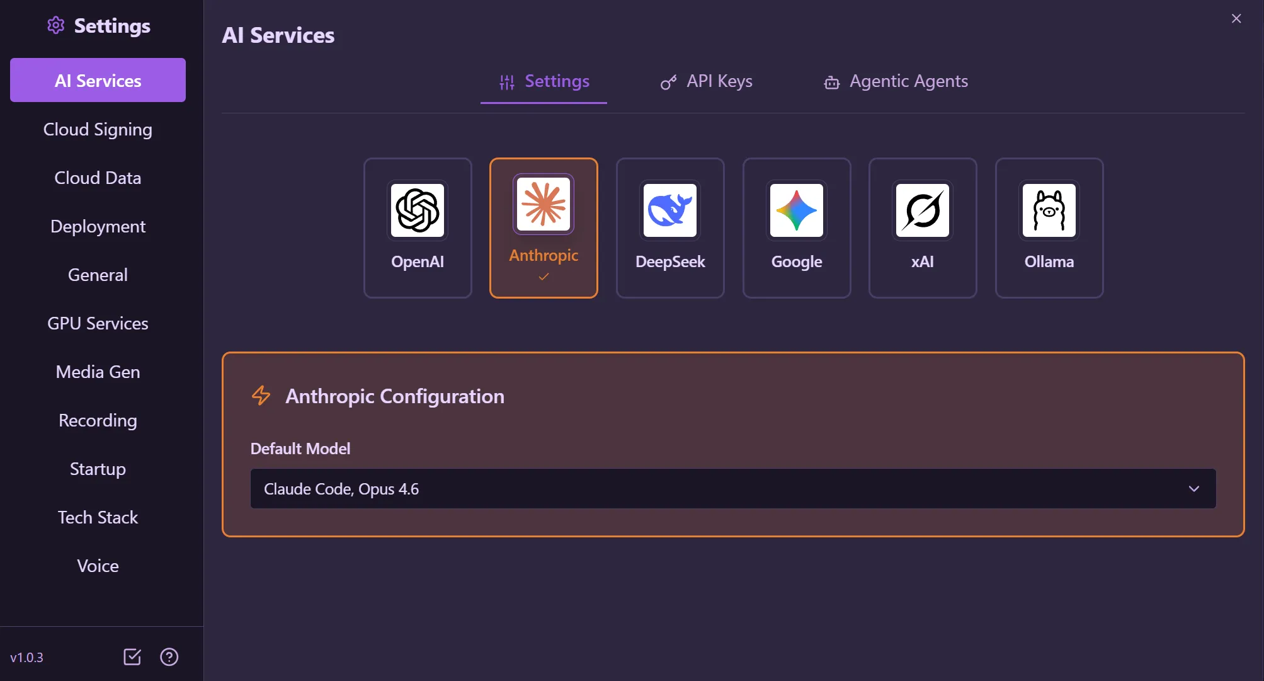Open General settings

(x=98, y=275)
